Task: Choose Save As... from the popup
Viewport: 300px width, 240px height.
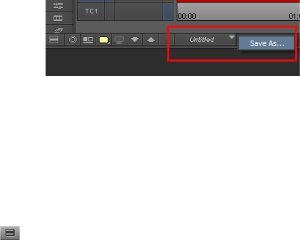Action: (x=266, y=43)
